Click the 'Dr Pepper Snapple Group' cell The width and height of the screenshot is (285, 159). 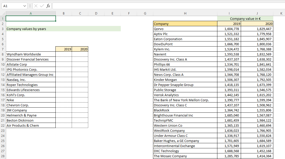point(185,85)
